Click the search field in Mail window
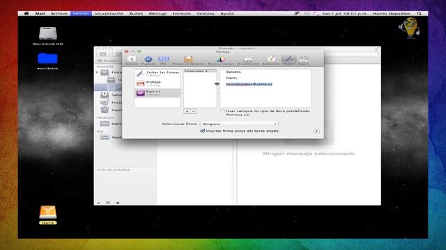Screen dimensions: 446x250 tap(351, 54)
